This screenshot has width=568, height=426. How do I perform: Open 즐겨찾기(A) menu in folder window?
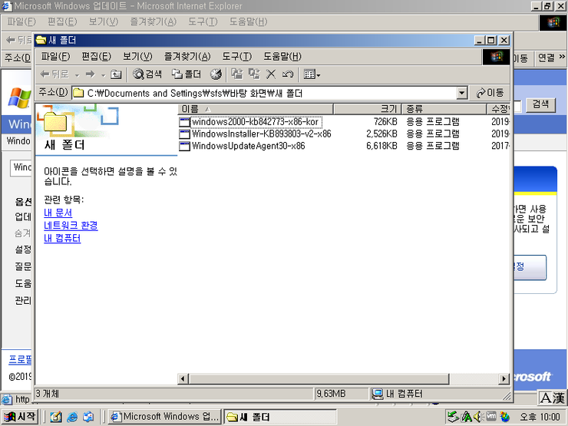(187, 57)
